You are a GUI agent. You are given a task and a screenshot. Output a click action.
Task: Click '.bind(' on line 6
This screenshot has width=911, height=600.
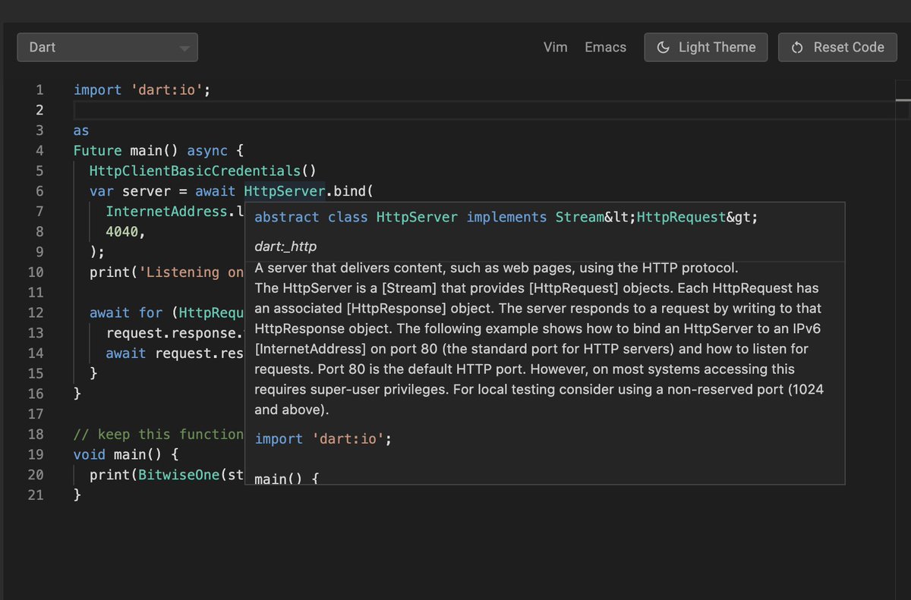point(349,191)
